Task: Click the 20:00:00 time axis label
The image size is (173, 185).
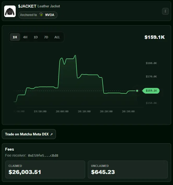Action: (x=62, y=111)
